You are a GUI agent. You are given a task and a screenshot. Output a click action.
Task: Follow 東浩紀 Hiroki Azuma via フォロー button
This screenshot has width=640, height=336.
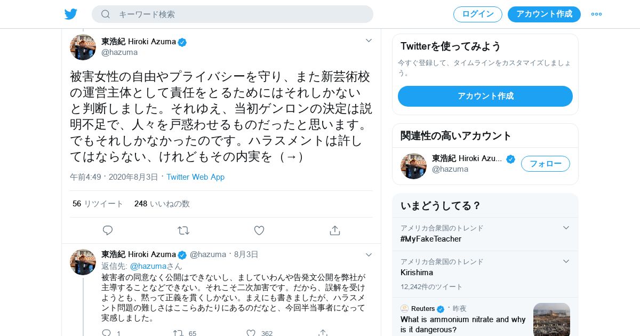(x=546, y=164)
